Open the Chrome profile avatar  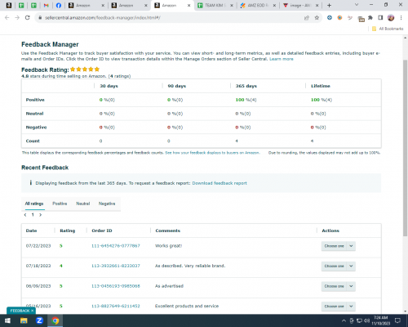[x=391, y=18]
